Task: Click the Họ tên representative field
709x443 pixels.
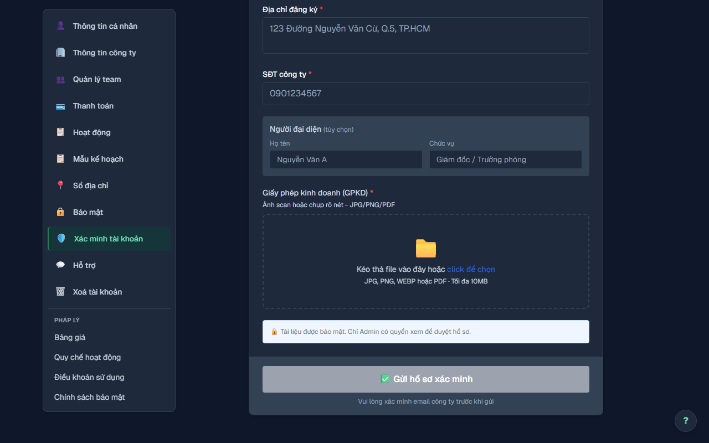Action: coord(346,159)
